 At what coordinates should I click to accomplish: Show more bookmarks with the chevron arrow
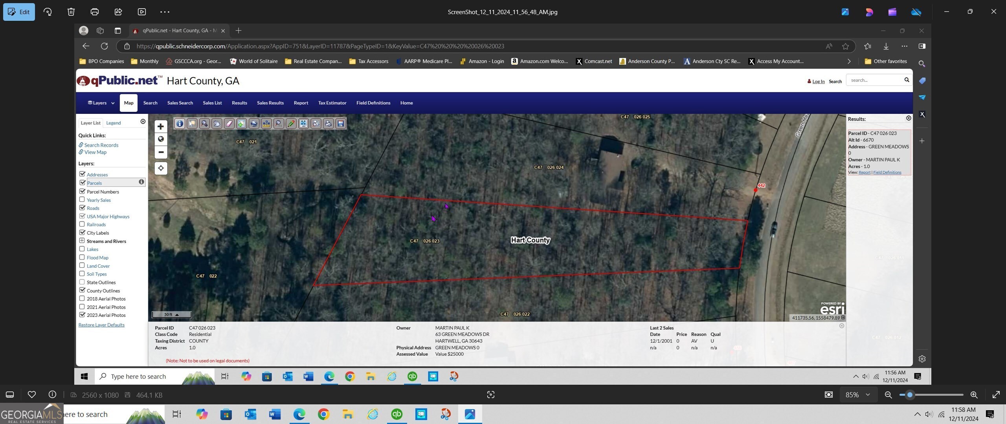849,61
